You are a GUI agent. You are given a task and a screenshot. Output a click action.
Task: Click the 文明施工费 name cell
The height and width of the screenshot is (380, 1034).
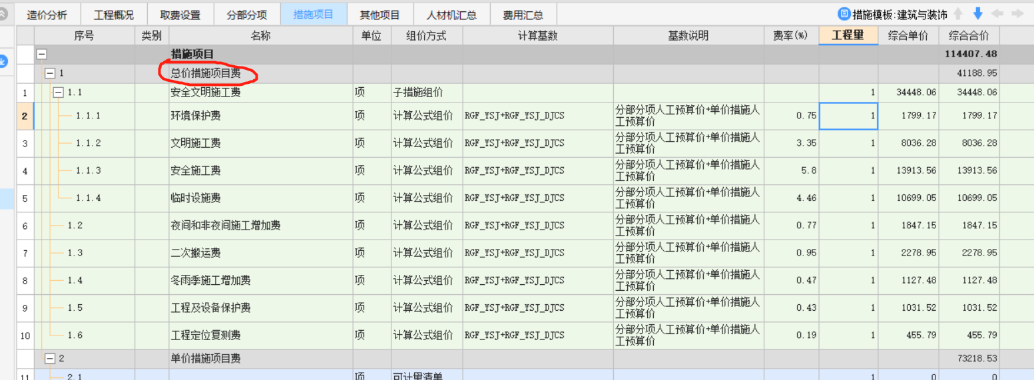pos(260,143)
